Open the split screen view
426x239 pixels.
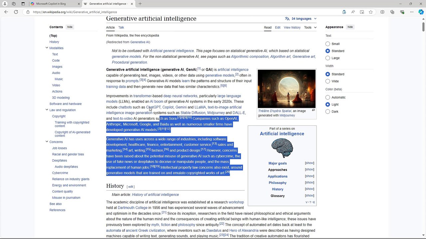tap(382, 12)
